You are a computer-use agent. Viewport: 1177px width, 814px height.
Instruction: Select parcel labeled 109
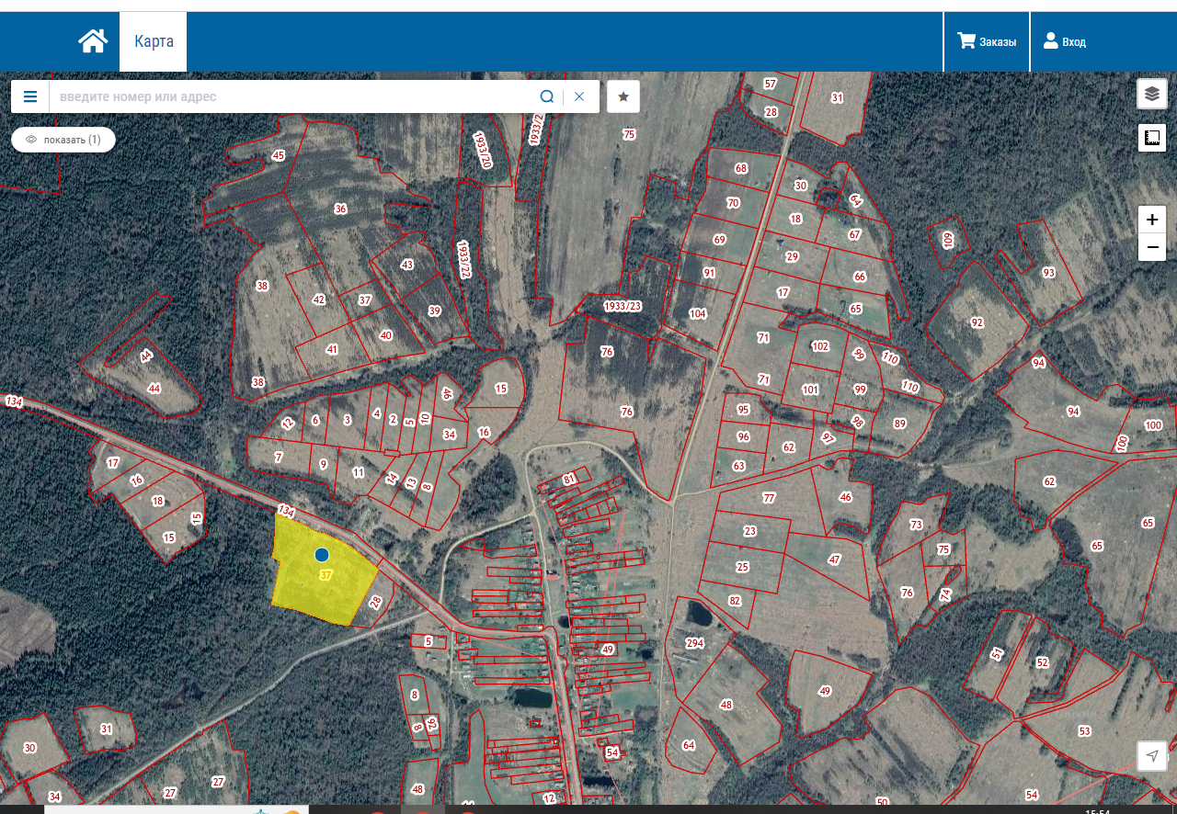[x=948, y=240]
